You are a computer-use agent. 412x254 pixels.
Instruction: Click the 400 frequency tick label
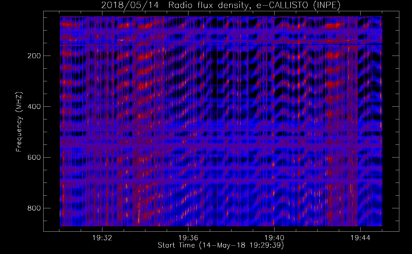click(34, 107)
